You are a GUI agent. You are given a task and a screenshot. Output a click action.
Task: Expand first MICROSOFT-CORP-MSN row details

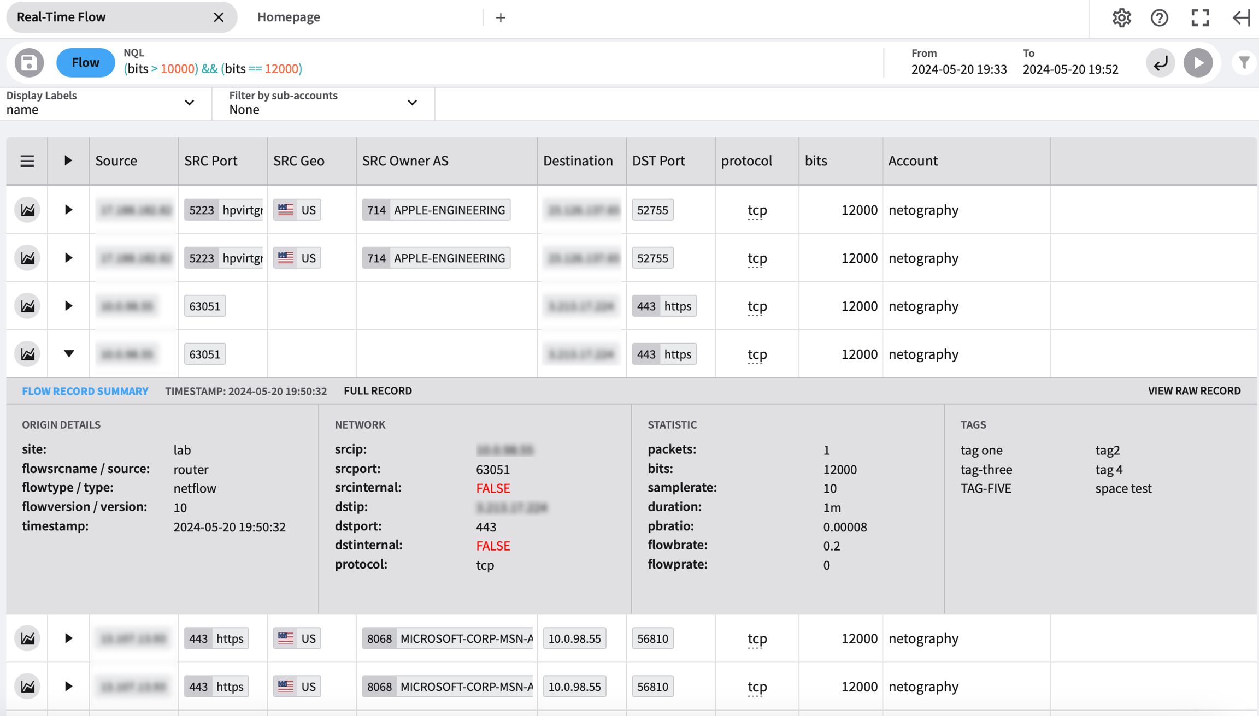tap(68, 638)
